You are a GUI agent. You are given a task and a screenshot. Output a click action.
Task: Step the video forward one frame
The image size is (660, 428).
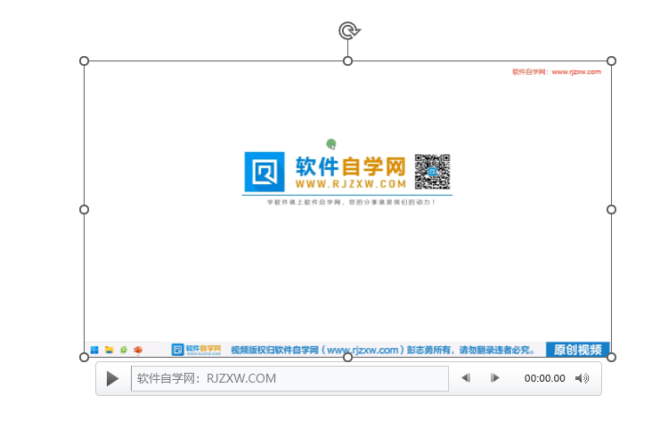(495, 378)
